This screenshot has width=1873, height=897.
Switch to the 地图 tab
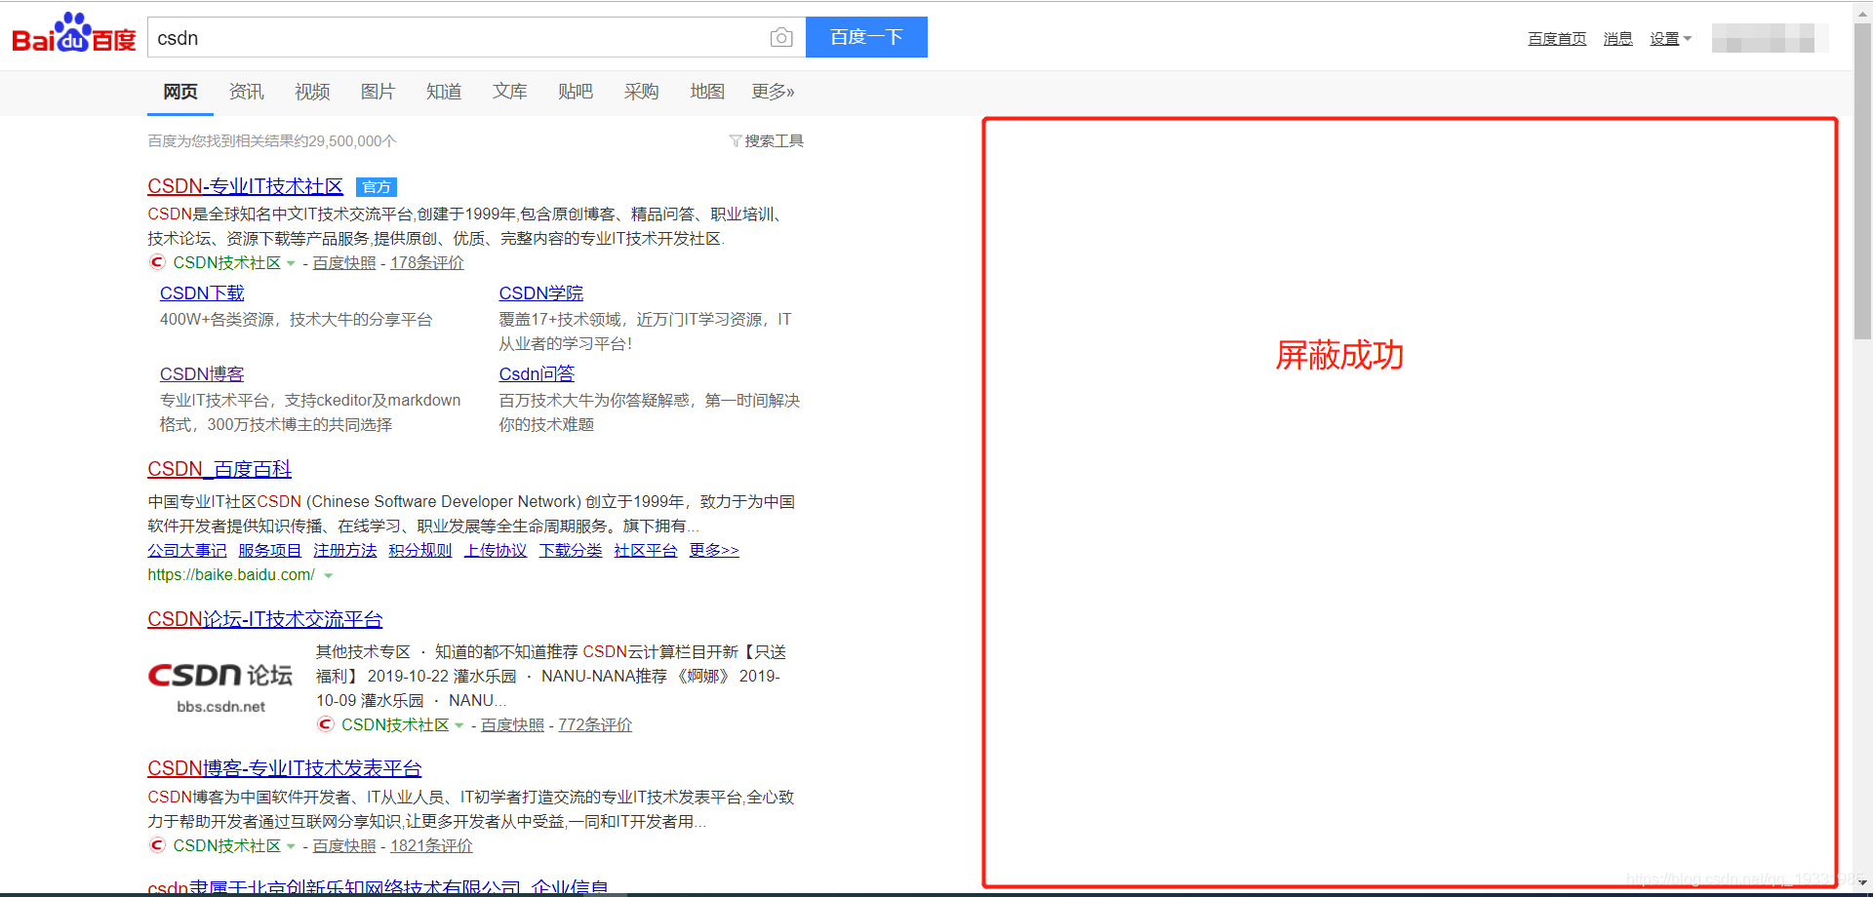pyautogui.click(x=707, y=92)
